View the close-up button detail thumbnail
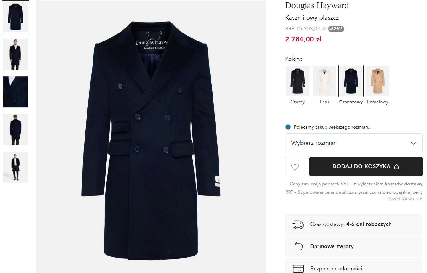Screen dimensions: 427x273 click(15, 92)
